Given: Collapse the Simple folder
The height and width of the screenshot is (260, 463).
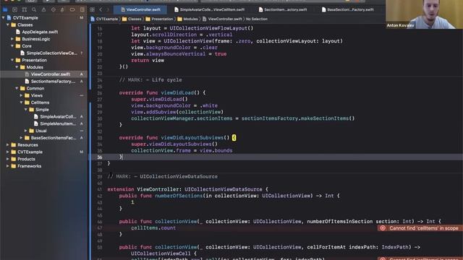Looking at the screenshot, I should coord(26,109).
